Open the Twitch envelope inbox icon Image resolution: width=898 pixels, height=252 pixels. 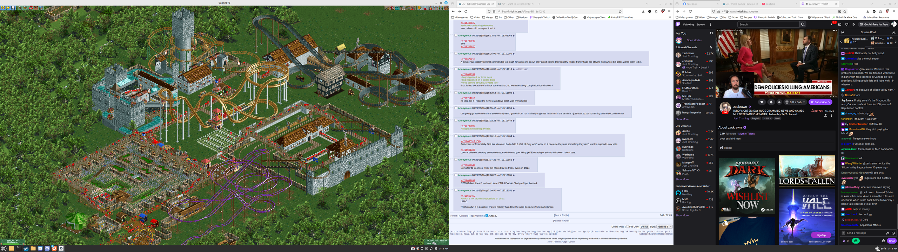[840, 24]
